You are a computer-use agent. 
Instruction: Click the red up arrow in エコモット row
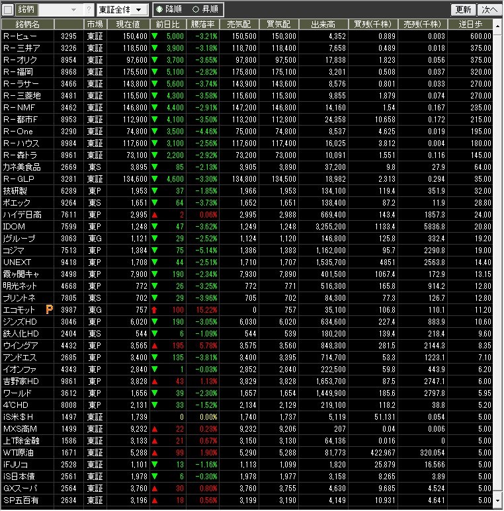[155, 310]
